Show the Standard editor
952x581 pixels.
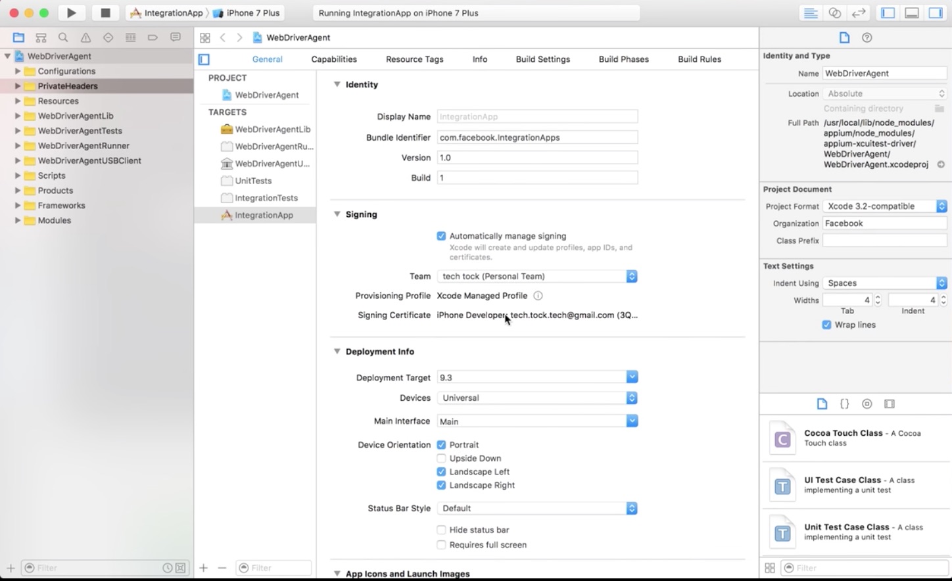tap(811, 13)
